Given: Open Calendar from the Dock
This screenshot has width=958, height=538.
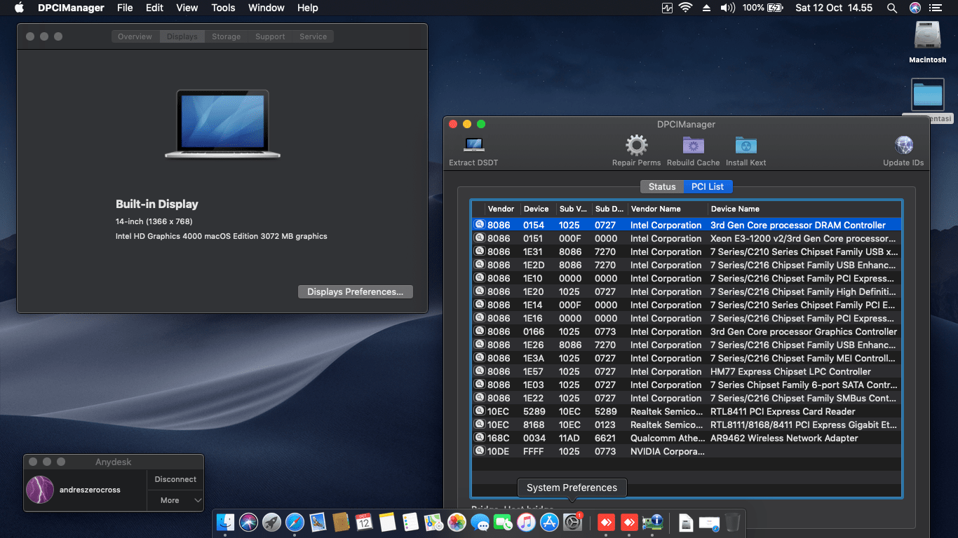Looking at the screenshot, I should pyautogui.click(x=364, y=522).
